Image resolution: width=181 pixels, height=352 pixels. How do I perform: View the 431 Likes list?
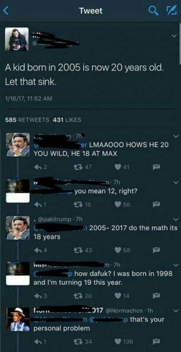pos(67,120)
